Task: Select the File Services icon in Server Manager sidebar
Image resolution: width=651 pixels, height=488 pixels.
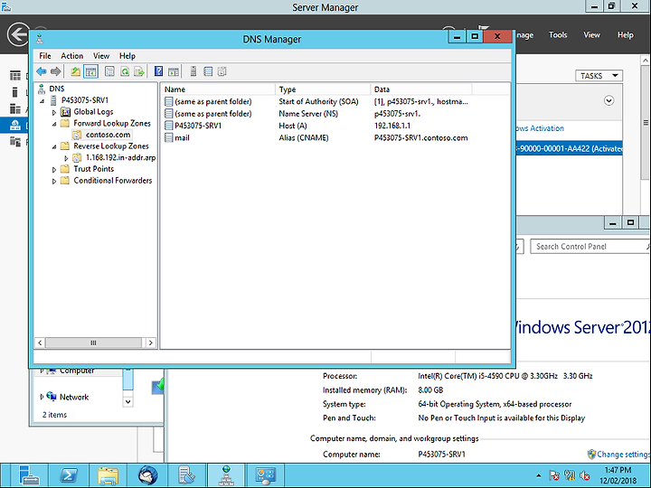Action: 15,142
